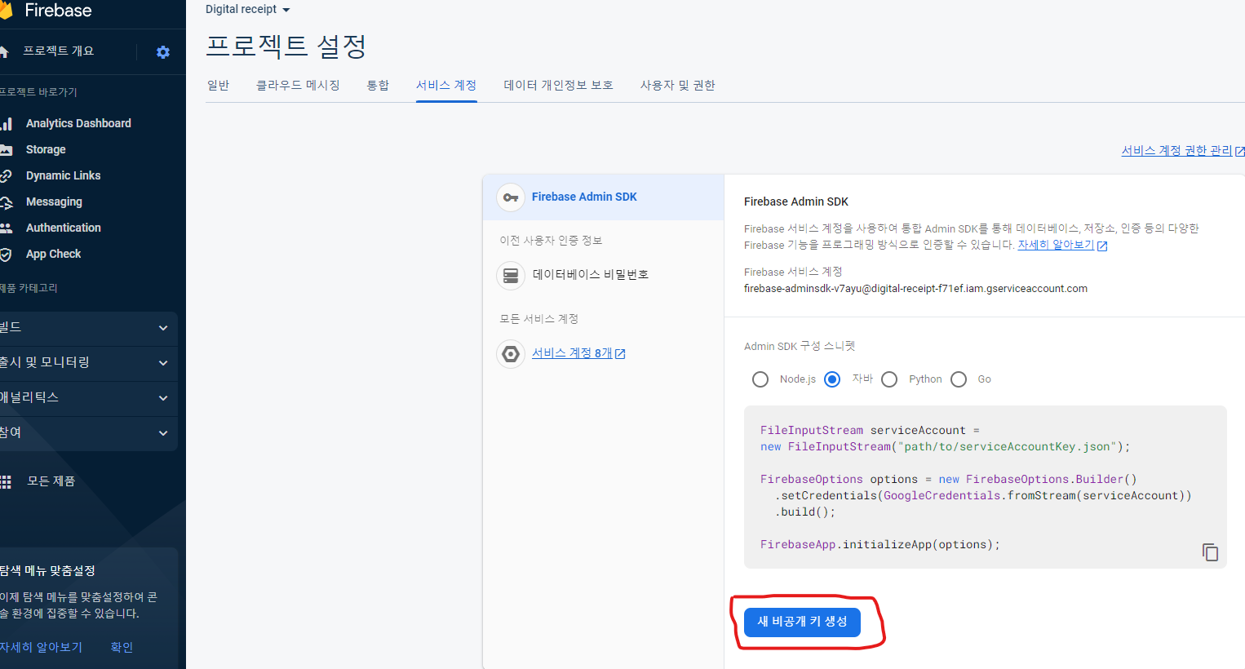This screenshot has width=1245, height=669.
Task: Switch to the 서비스 계정 tab
Action: click(x=446, y=86)
